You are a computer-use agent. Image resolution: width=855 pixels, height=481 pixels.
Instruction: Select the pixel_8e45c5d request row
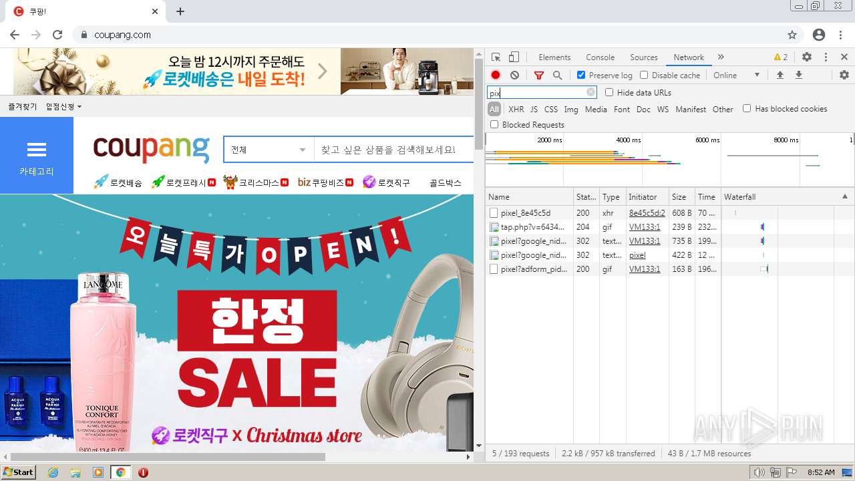click(x=669, y=213)
